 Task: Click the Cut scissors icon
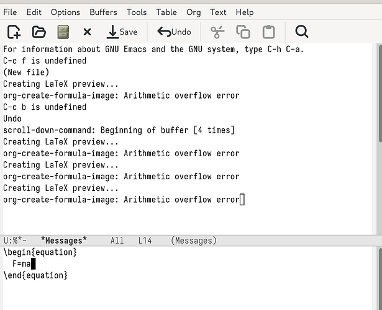coord(217,32)
